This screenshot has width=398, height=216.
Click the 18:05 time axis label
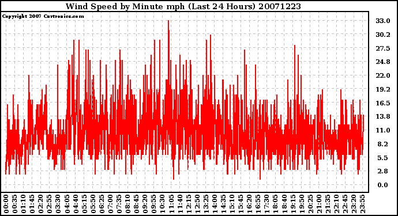(276, 204)
